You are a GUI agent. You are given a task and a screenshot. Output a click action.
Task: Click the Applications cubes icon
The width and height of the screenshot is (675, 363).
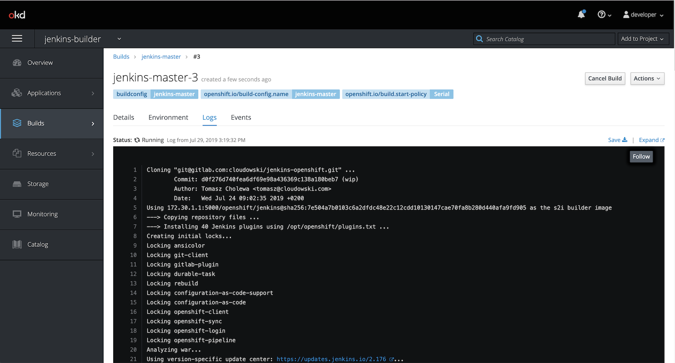tap(17, 93)
